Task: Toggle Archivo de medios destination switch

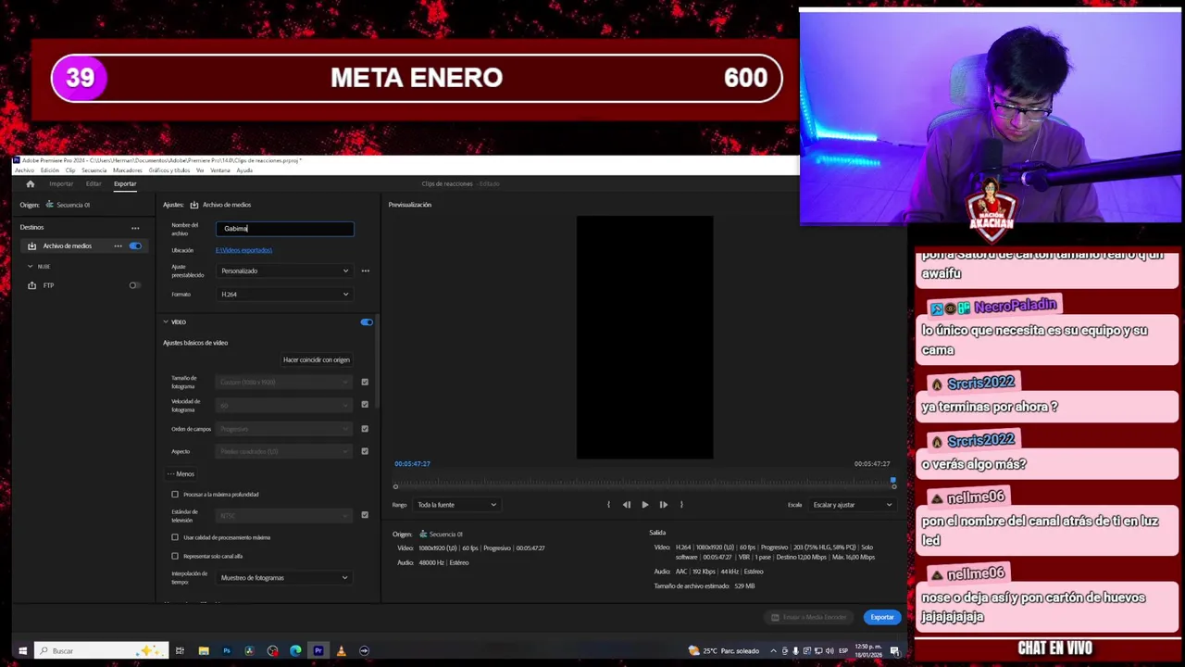Action: click(x=135, y=246)
